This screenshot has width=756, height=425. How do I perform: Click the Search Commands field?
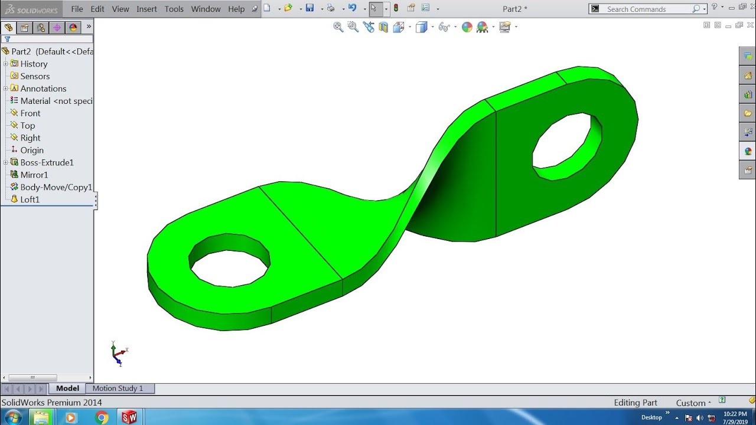(648, 9)
